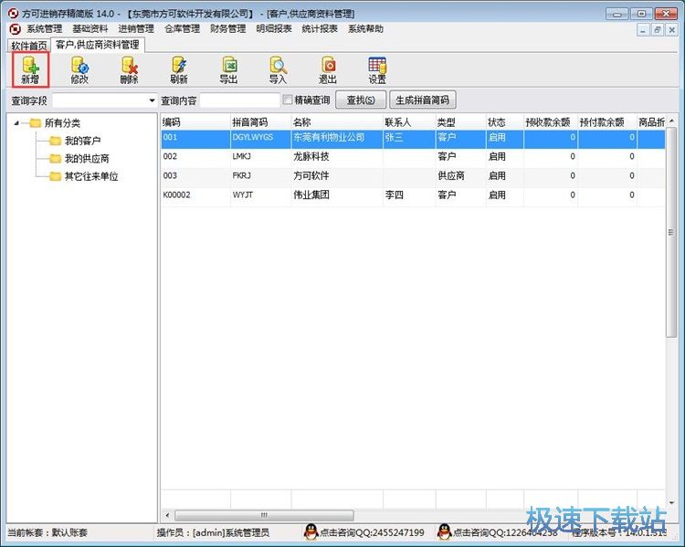Open the 统计报表 menu
This screenshot has height=547, width=685.
tap(320, 29)
